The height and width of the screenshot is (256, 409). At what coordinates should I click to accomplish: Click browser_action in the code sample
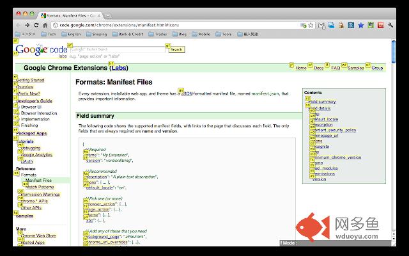100,204
